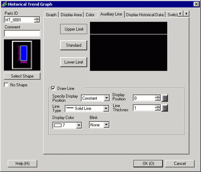Click the white Display Color swatch

click(x=58, y=125)
